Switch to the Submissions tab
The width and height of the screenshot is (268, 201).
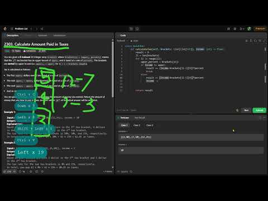60,35
